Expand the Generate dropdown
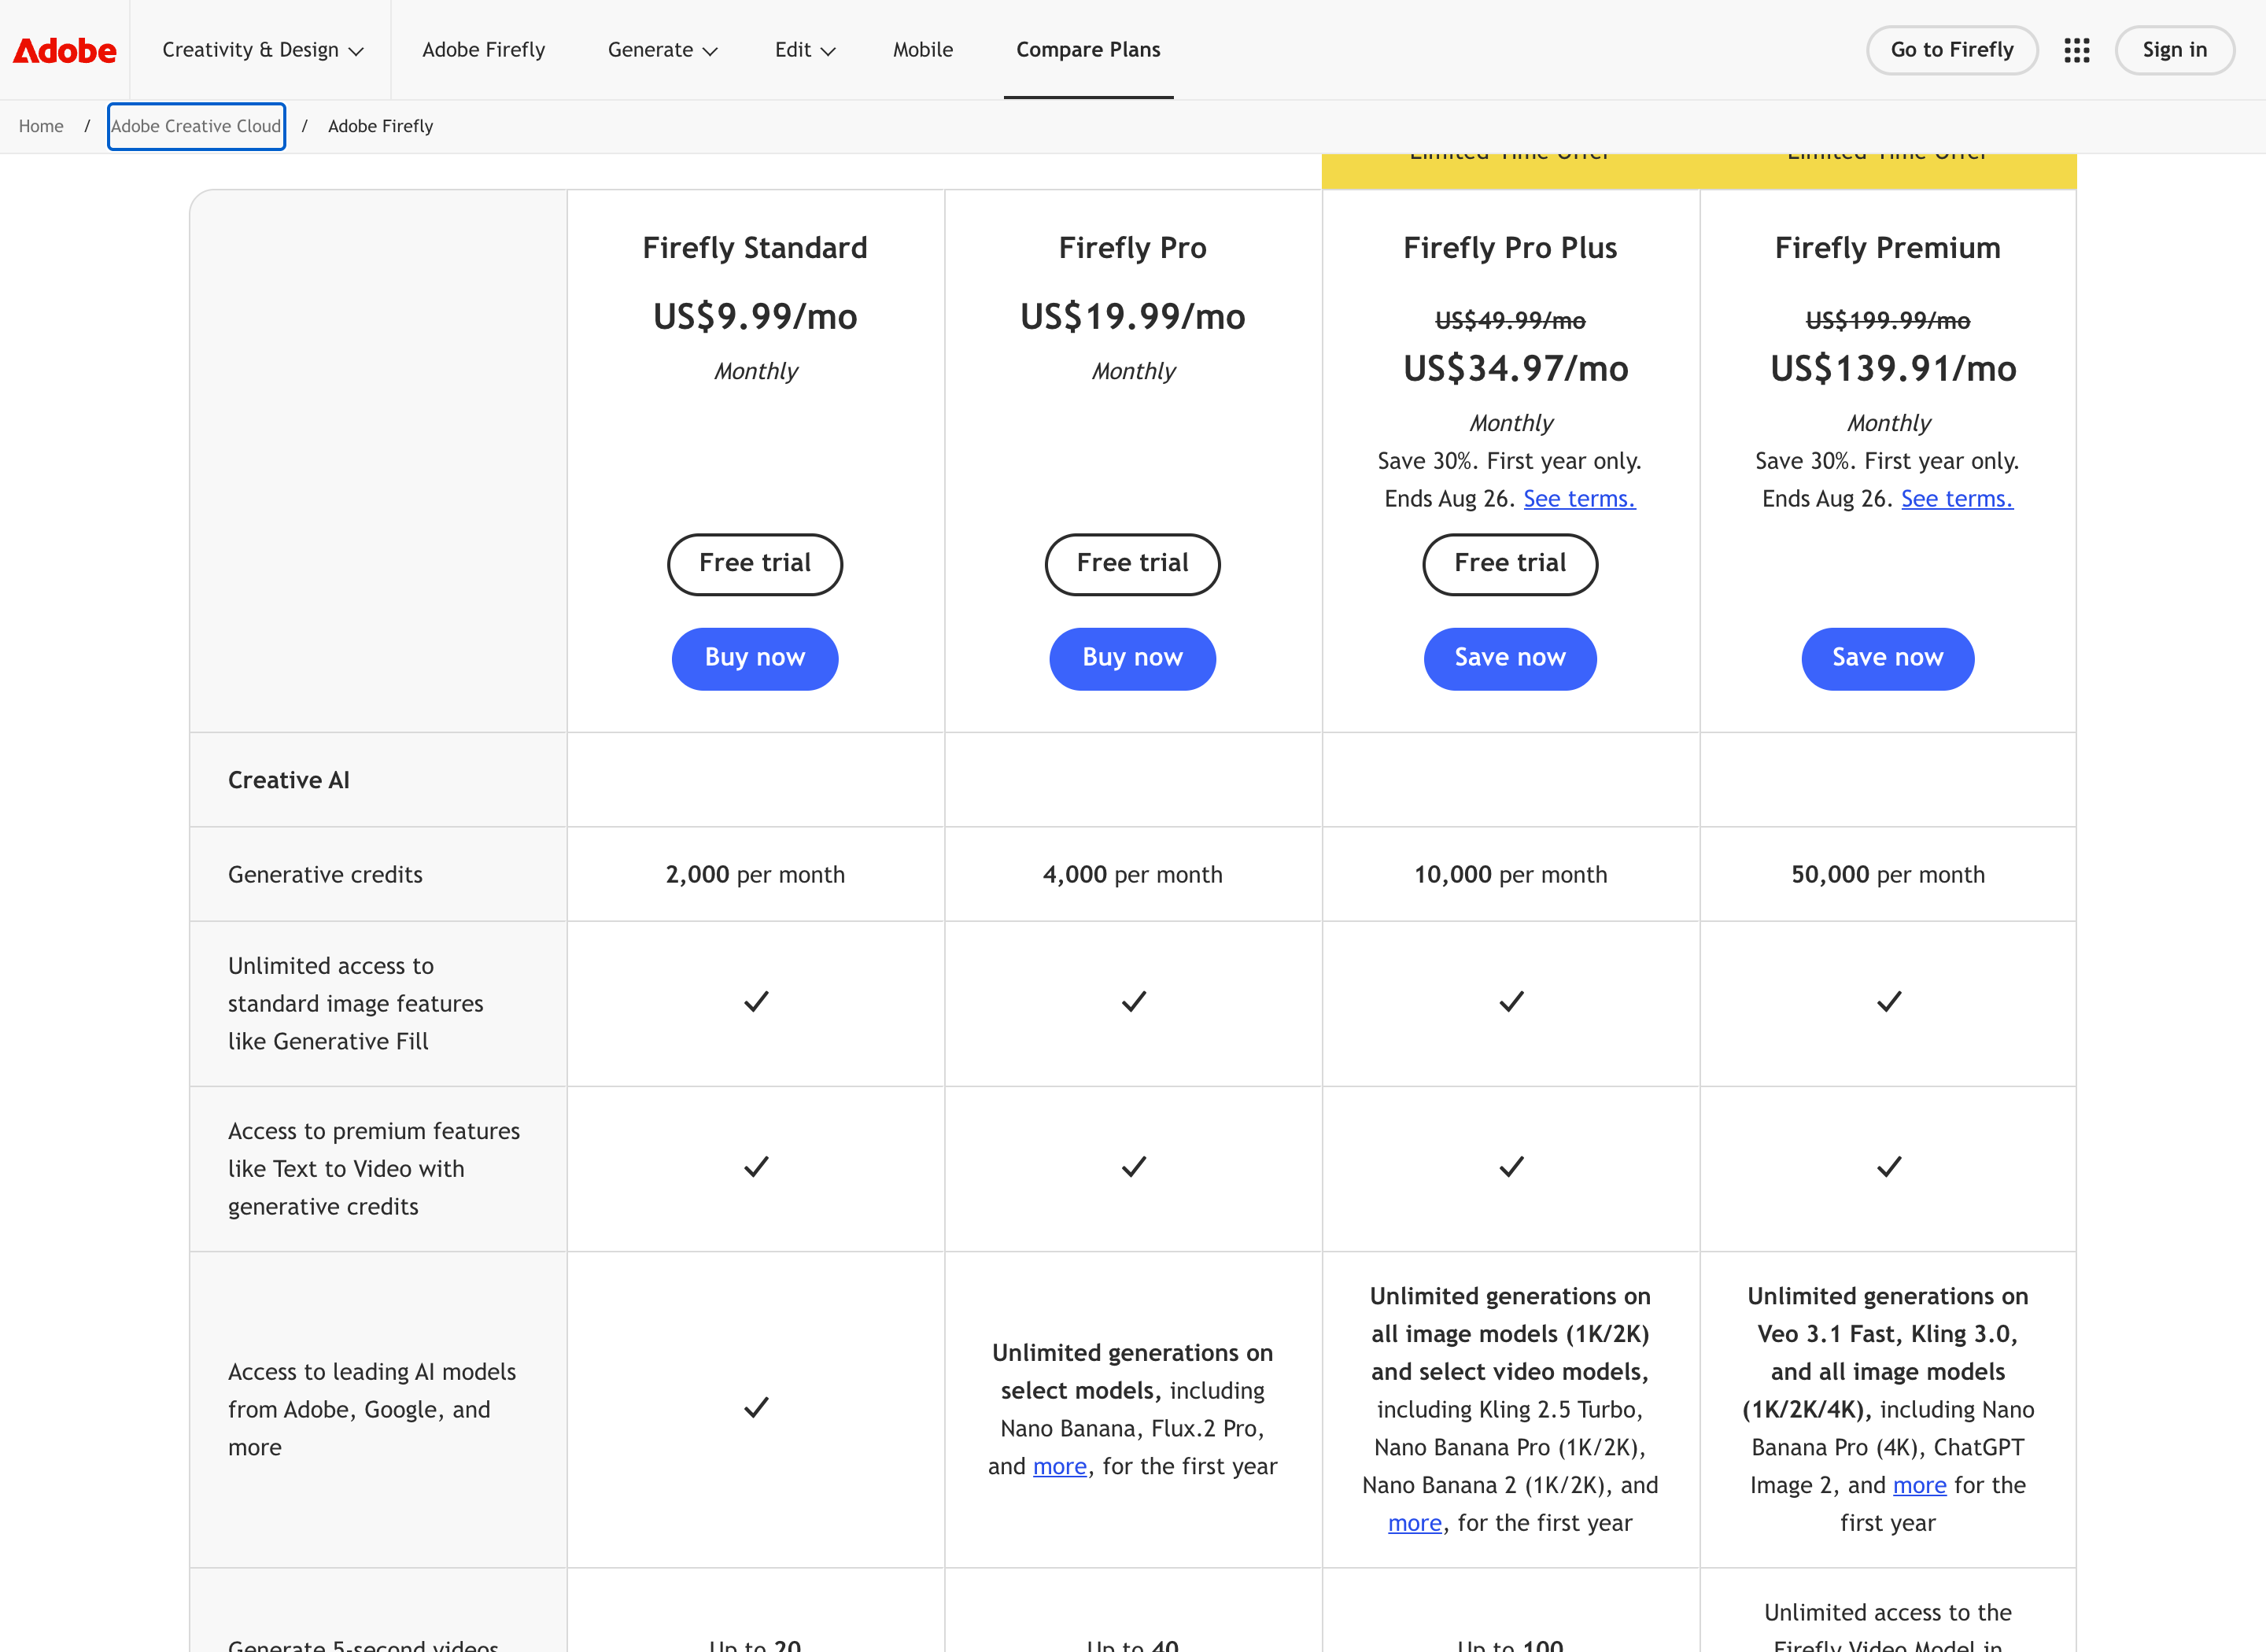This screenshot has height=1652, width=2266. (x=662, y=50)
